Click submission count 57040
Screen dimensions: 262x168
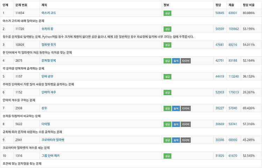(233, 108)
